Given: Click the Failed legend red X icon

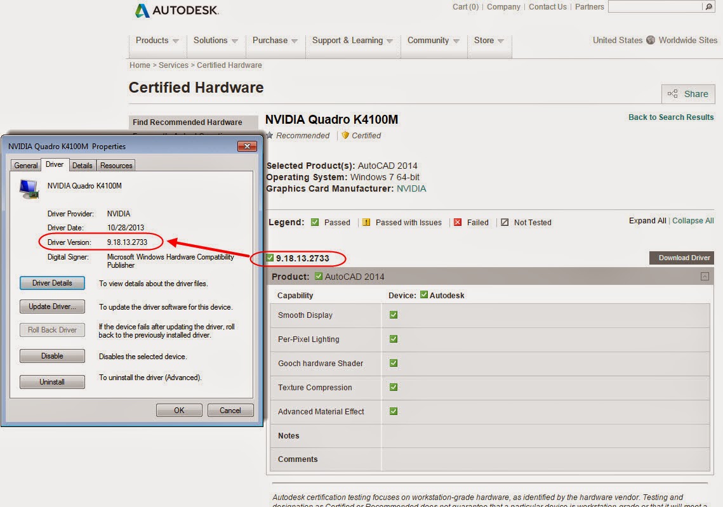Looking at the screenshot, I should (x=458, y=222).
